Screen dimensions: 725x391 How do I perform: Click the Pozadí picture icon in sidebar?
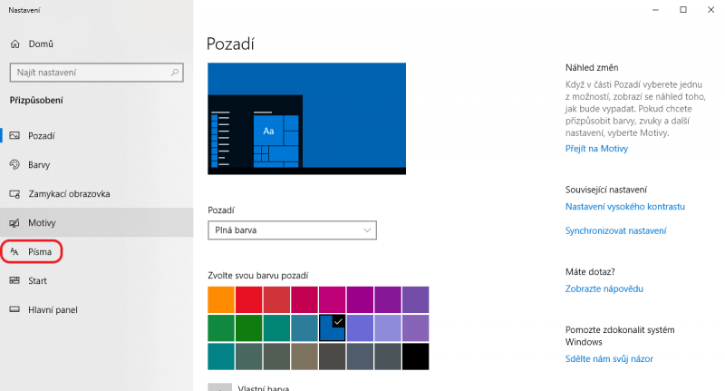14,136
